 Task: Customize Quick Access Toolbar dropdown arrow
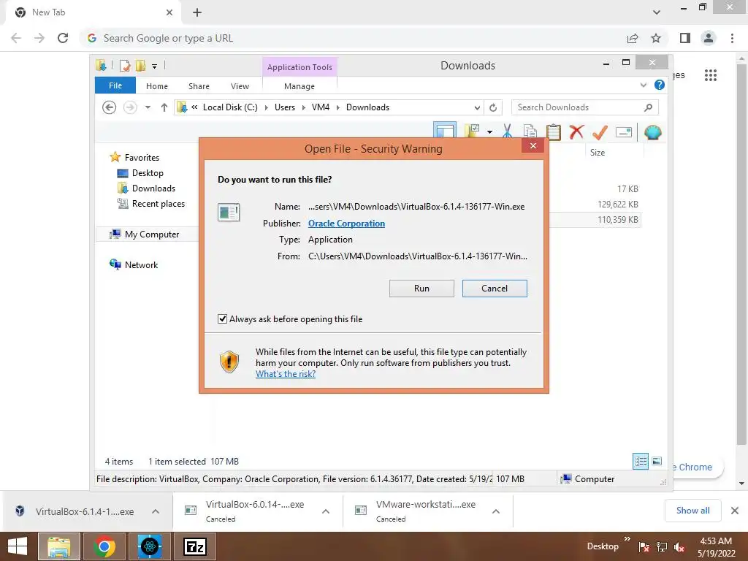point(155,66)
